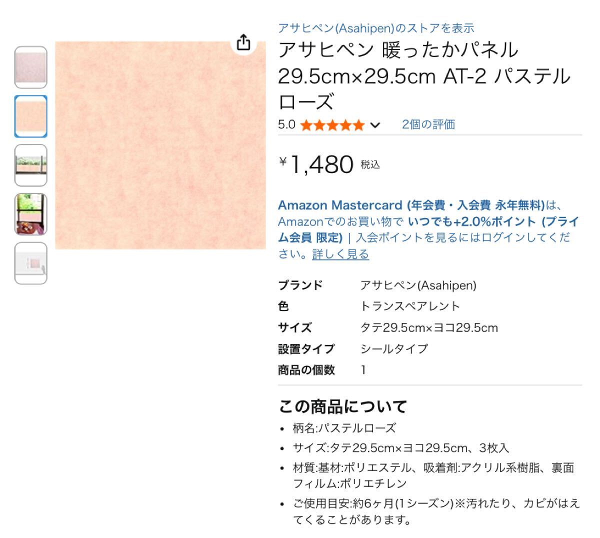This screenshot has width=600, height=538.
Task: Select the fourth thumbnail with garden window
Action: click(31, 214)
